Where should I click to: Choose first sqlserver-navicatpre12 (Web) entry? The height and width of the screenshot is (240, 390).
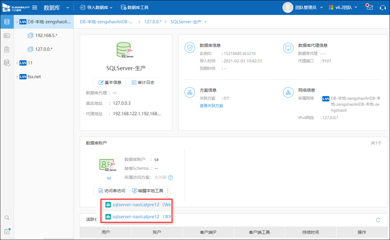(x=138, y=205)
